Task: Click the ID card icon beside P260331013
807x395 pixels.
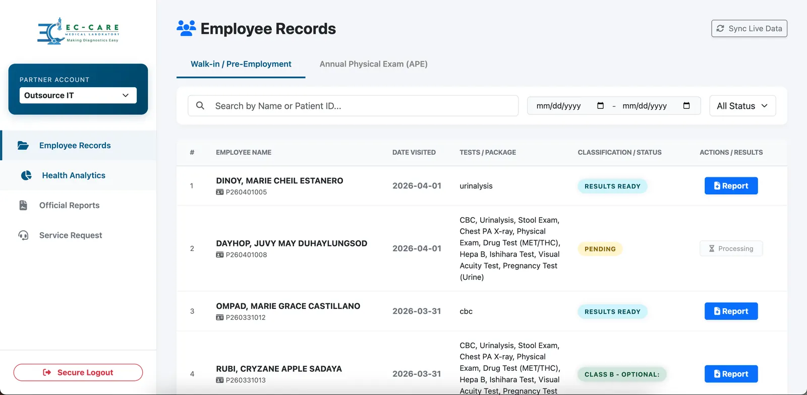Action: pyautogui.click(x=220, y=380)
